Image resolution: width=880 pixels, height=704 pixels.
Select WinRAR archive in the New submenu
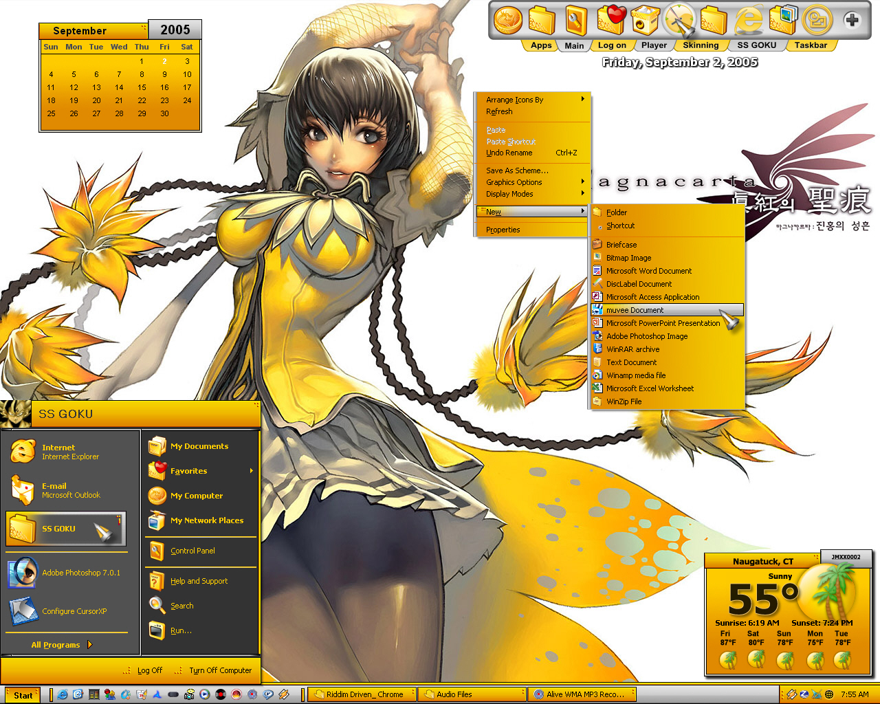(x=667, y=349)
